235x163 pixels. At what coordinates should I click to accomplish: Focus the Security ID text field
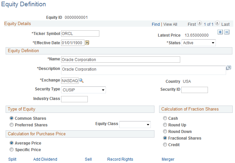point(194,90)
